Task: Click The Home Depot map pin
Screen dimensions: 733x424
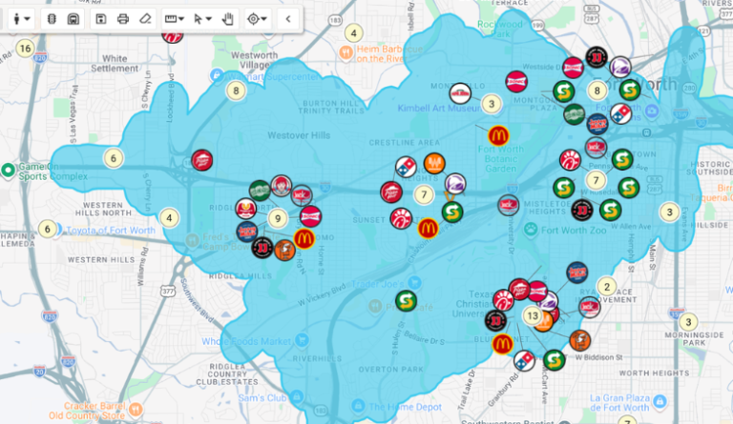Action: click(358, 405)
